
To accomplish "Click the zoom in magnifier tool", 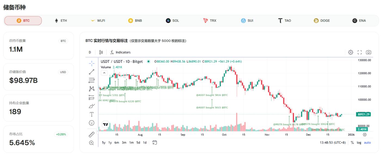I will [91, 143].
